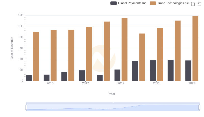Click the 2023 x-axis label
204x117 pixels.
(x=192, y=83)
